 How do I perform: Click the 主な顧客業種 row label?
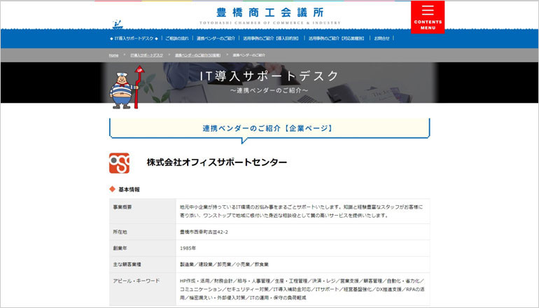[127, 265]
